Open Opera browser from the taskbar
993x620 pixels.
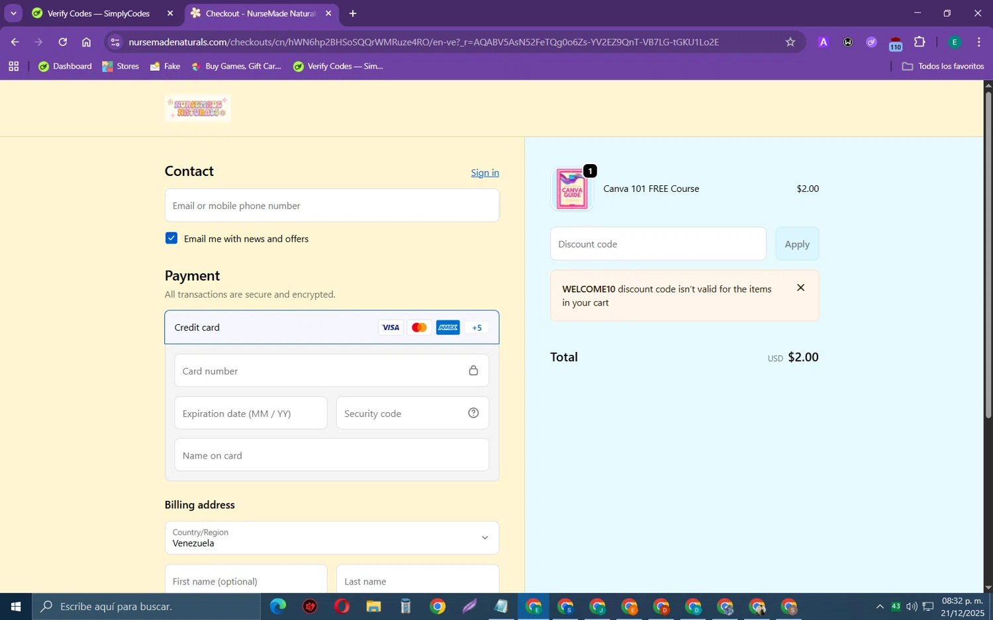342,606
